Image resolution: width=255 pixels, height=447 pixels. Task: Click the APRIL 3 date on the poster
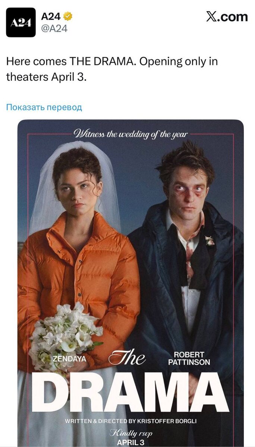[x=130, y=443]
